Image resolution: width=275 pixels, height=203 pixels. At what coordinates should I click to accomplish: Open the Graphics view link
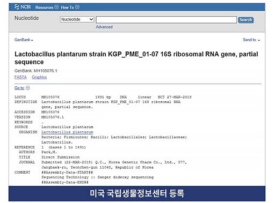click(x=39, y=77)
